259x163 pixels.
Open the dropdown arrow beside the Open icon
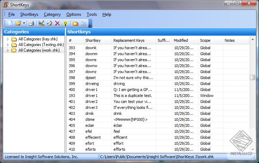coord(24,23)
